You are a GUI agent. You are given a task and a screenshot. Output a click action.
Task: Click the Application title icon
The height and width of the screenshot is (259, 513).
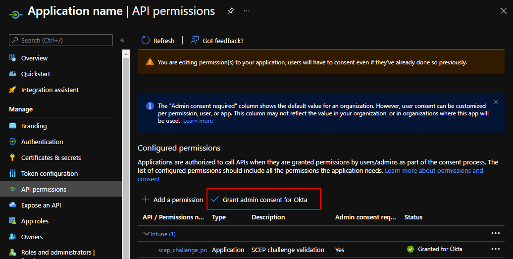pos(16,14)
